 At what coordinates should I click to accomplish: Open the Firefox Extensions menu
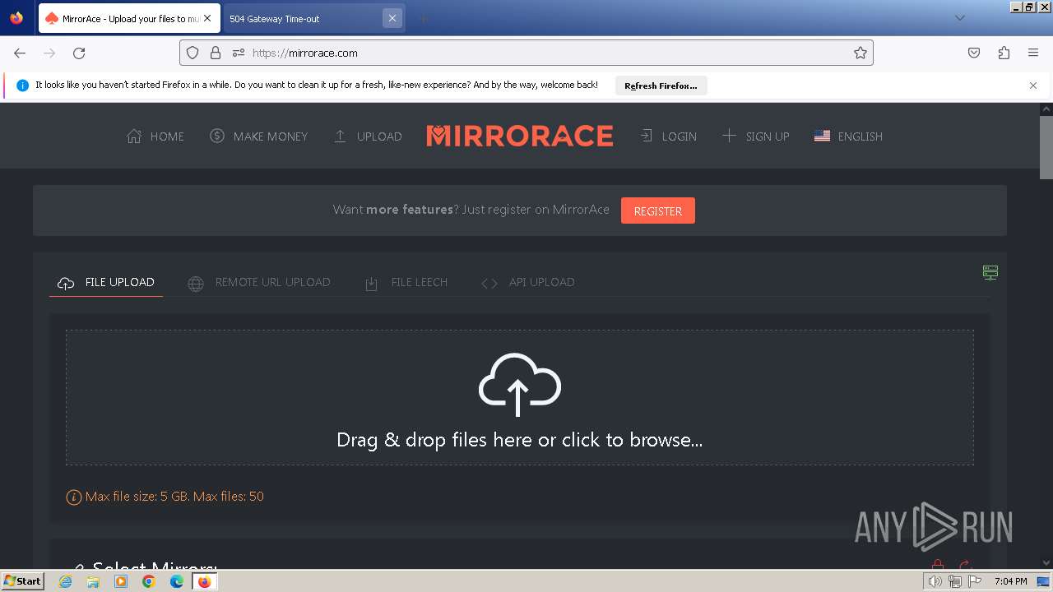pos(1004,53)
